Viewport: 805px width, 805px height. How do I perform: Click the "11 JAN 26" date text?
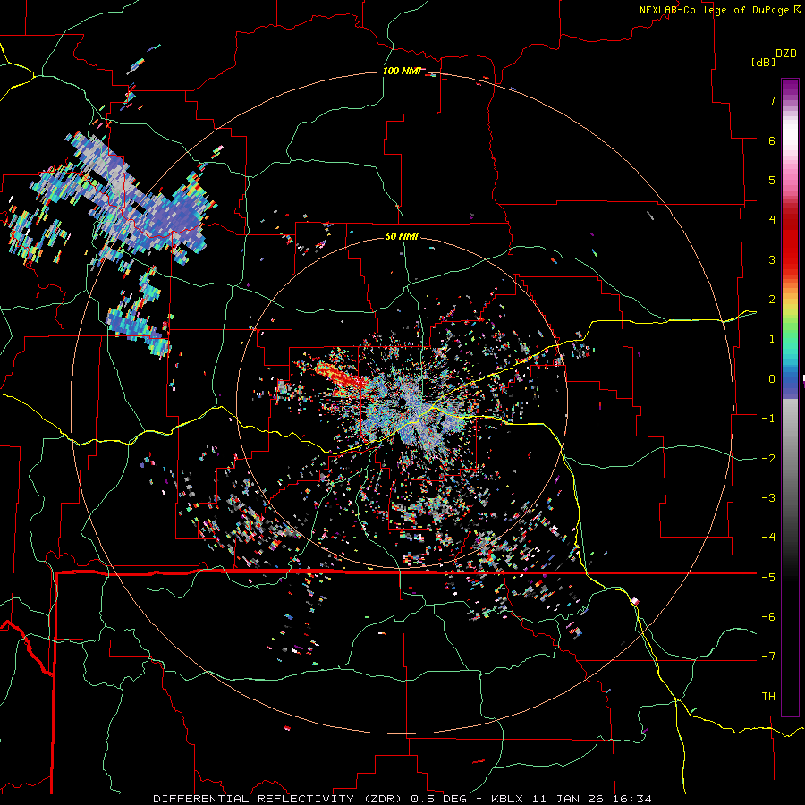[566, 799]
